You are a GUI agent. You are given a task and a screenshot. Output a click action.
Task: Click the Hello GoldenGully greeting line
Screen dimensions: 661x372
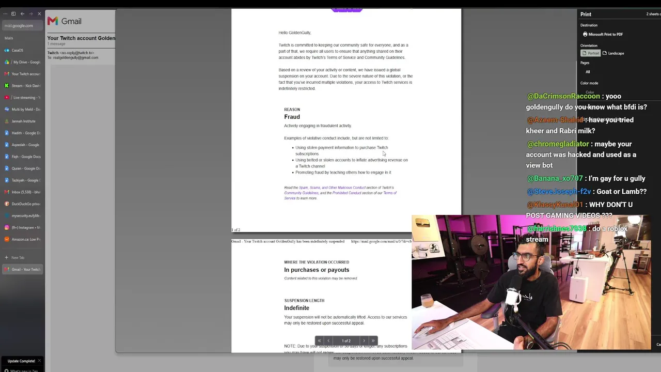click(x=295, y=33)
